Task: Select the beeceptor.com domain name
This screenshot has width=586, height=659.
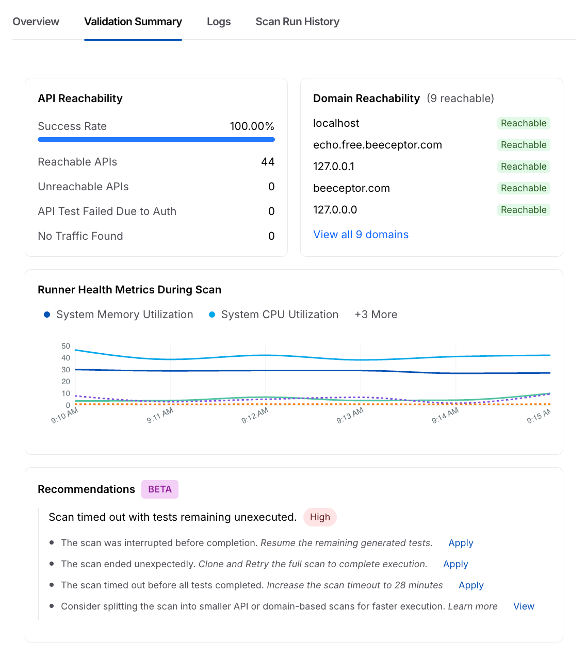Action: point(351,188)
